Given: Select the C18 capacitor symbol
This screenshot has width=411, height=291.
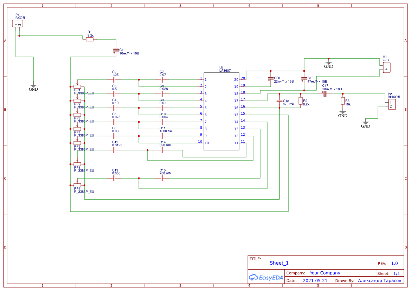Looking at the screenshot, I should pos(280,101).
